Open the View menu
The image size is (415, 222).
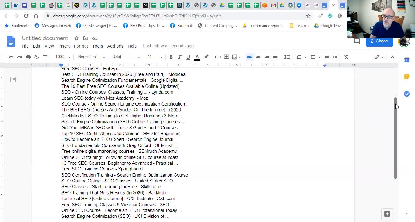point(49,46)
